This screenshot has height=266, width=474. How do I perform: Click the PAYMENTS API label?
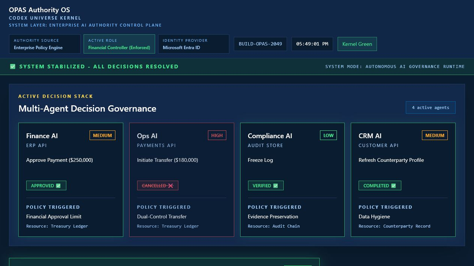pos(156,146)
